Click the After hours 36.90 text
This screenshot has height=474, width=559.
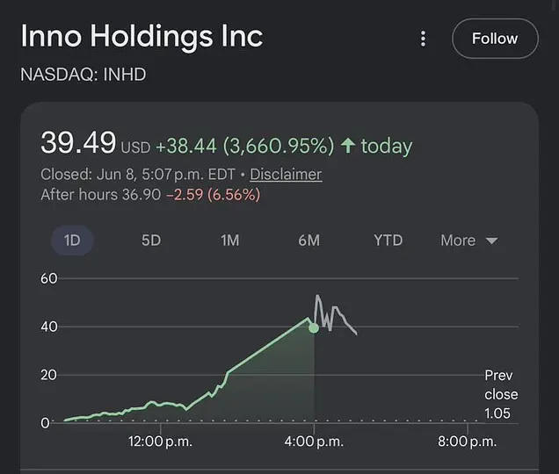[x=101, y=195]
